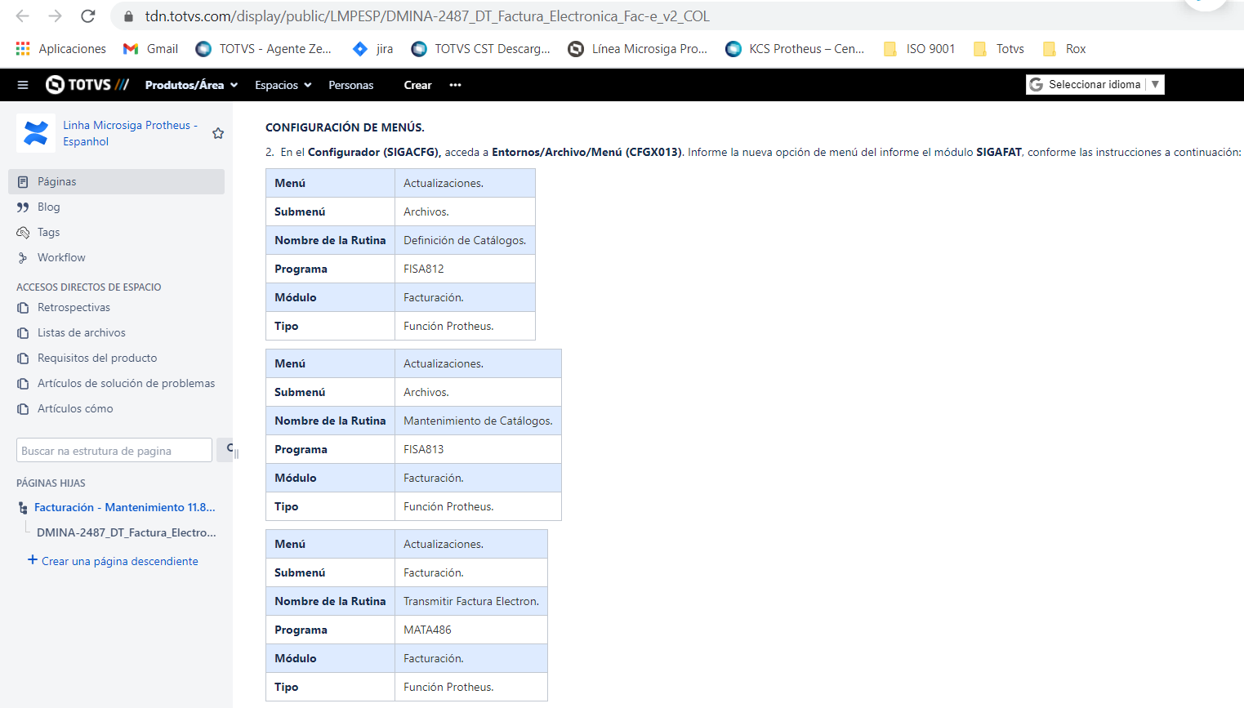Open the Aplicaciones apps grid bookmark
This screenshot has width=1244, height=708.
click(61, 49)
